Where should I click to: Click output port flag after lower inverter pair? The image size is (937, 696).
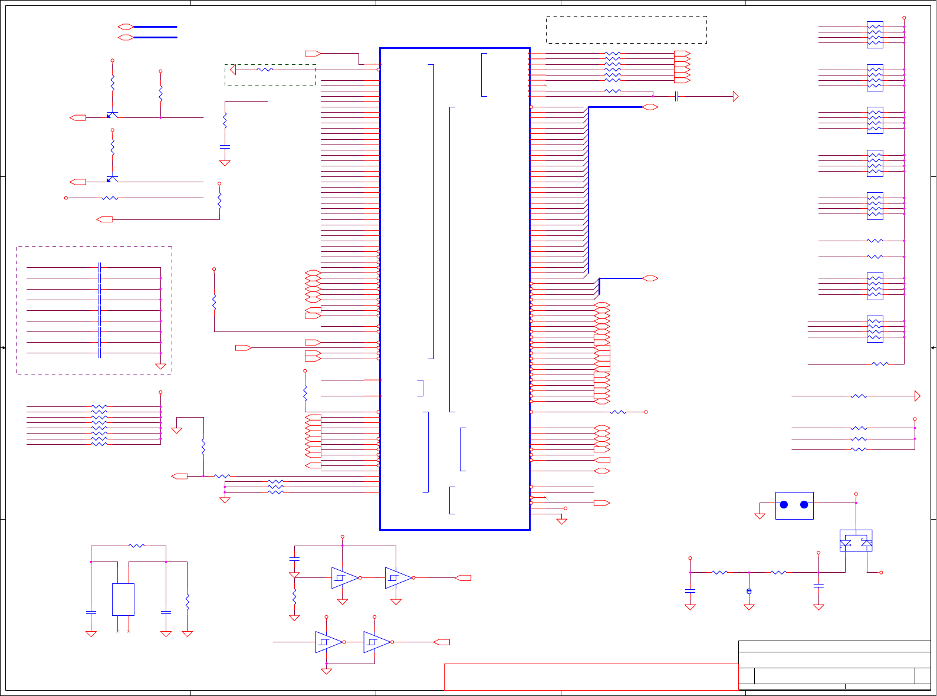coord(442,642)
